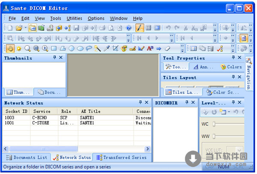Switch to the Transferred Series tab
This screenshot has height=174, width=257.
click(121, 157)
